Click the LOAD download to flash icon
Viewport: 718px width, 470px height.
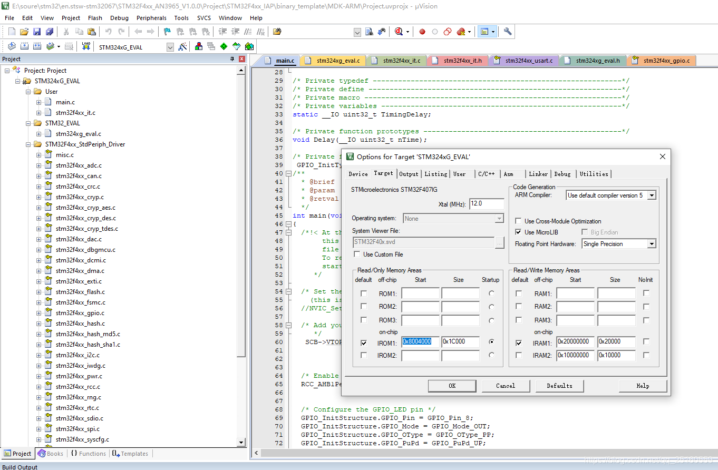[86, 47]
